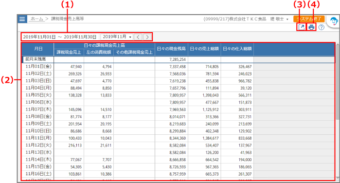Image resolution: width=340 pixels, height=183 pixels.
Task: Click the vertical scrollbar thumb of the table
Action: click(x=338, y=82)
